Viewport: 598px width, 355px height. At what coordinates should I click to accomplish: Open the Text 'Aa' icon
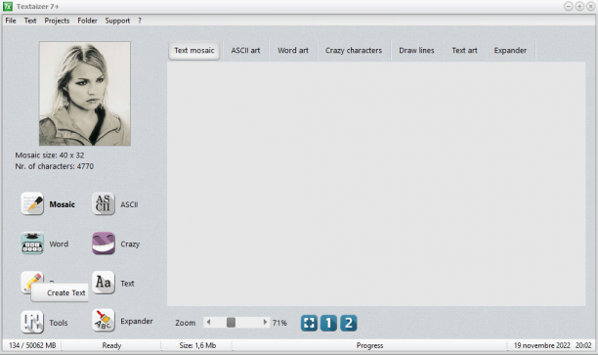pos(104,283)
